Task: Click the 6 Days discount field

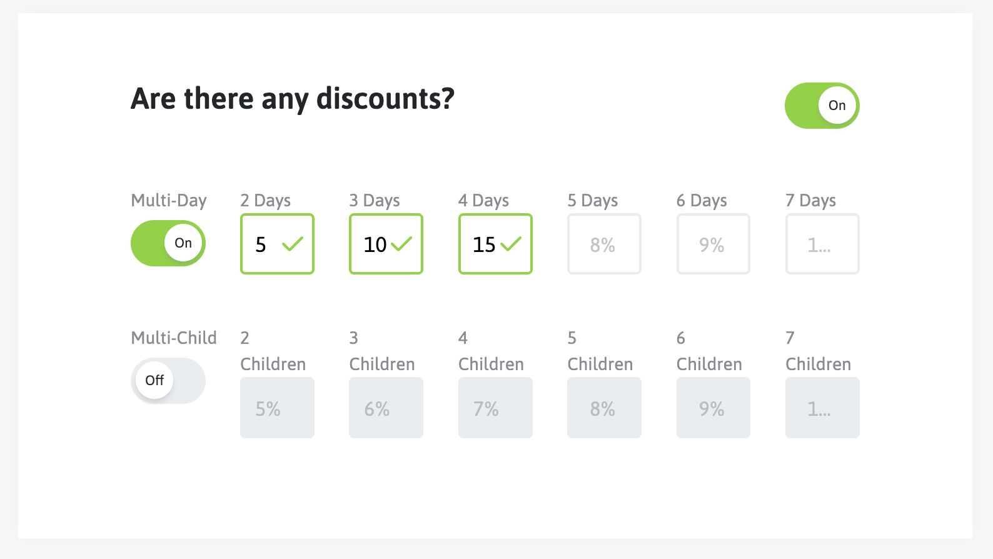Action: [713, 244]
